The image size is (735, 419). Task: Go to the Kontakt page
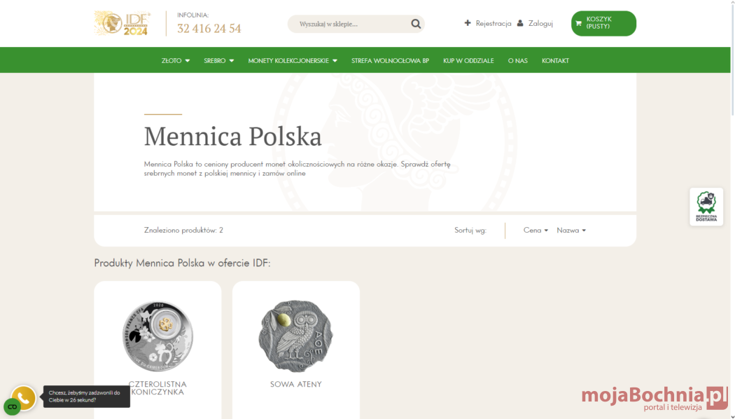(x=555, y=60)
